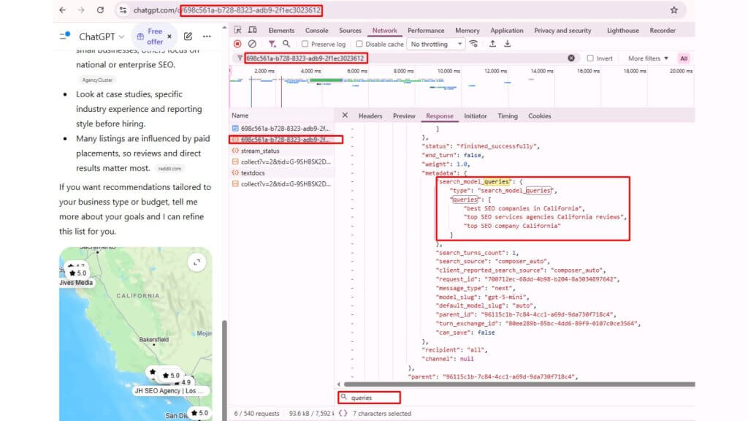Open the Cookies tab
The width and height of the screenshot is (748, 421).
click(540, 116)
